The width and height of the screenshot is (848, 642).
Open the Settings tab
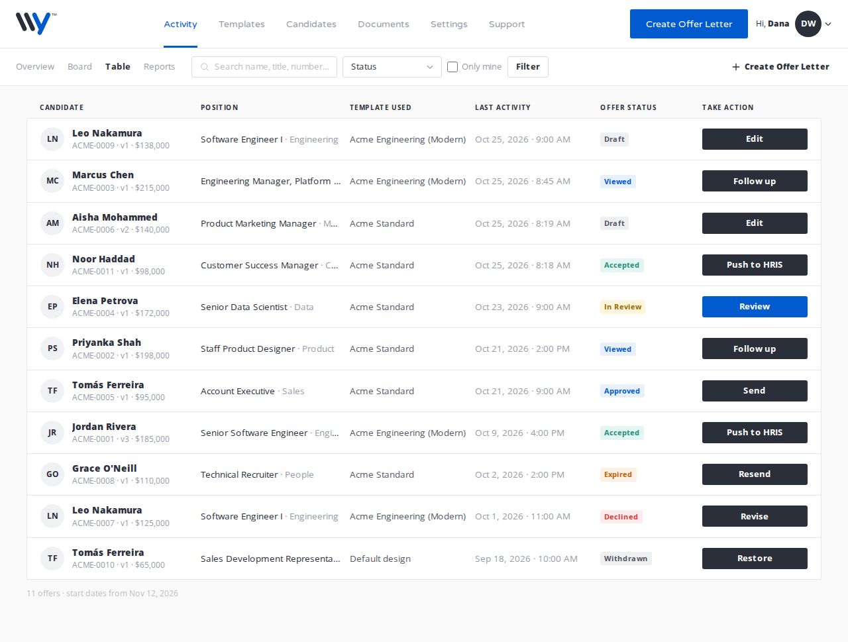[449, 24]
